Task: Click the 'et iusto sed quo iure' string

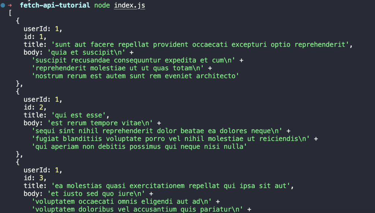Action: click(x=96, y=193)
